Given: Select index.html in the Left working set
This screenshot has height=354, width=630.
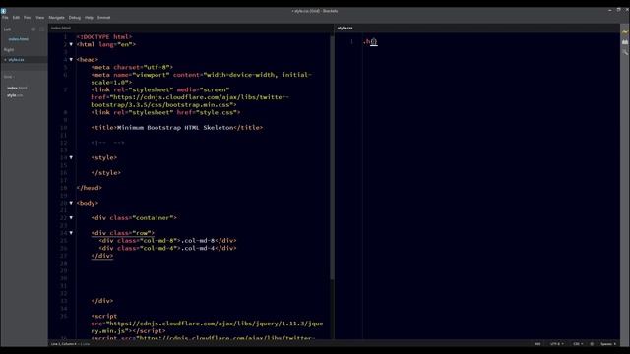Looking at the screenshot, I should [19, 39].
